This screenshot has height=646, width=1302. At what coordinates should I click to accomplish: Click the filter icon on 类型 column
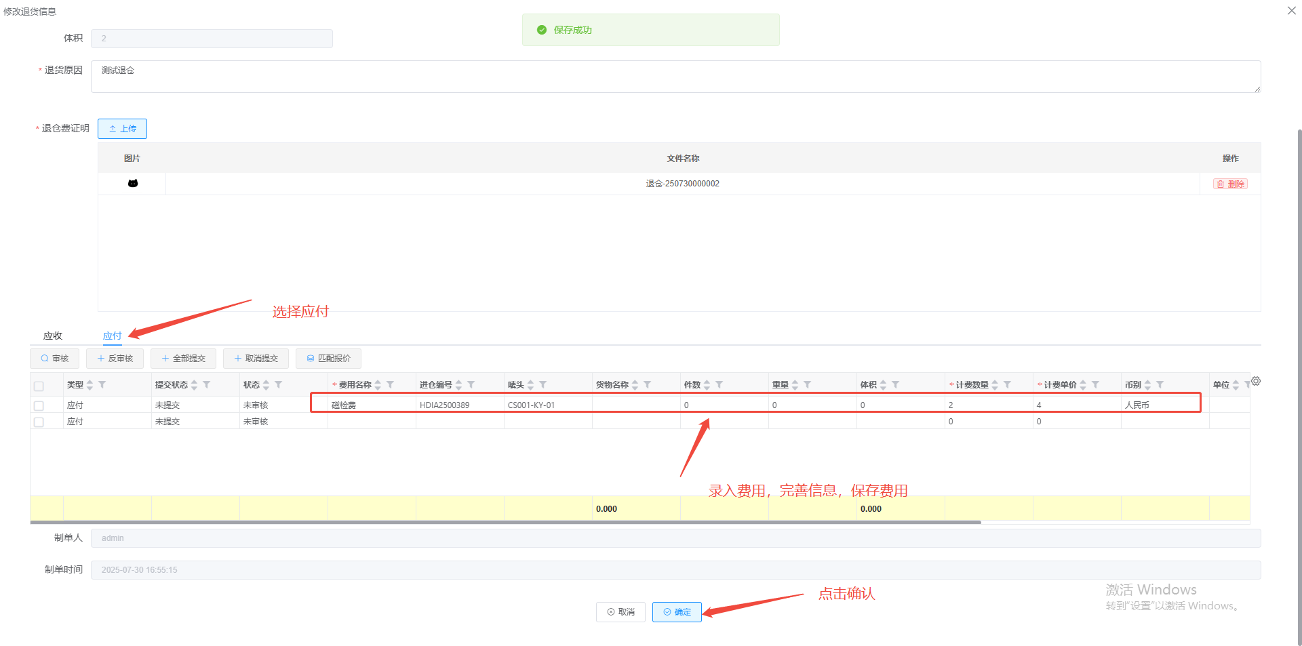pyautogui.click(x=102, y=385)
